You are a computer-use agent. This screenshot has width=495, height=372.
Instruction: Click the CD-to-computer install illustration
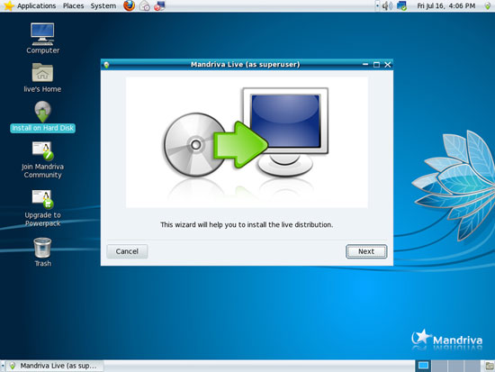click(x=247, y=142)
